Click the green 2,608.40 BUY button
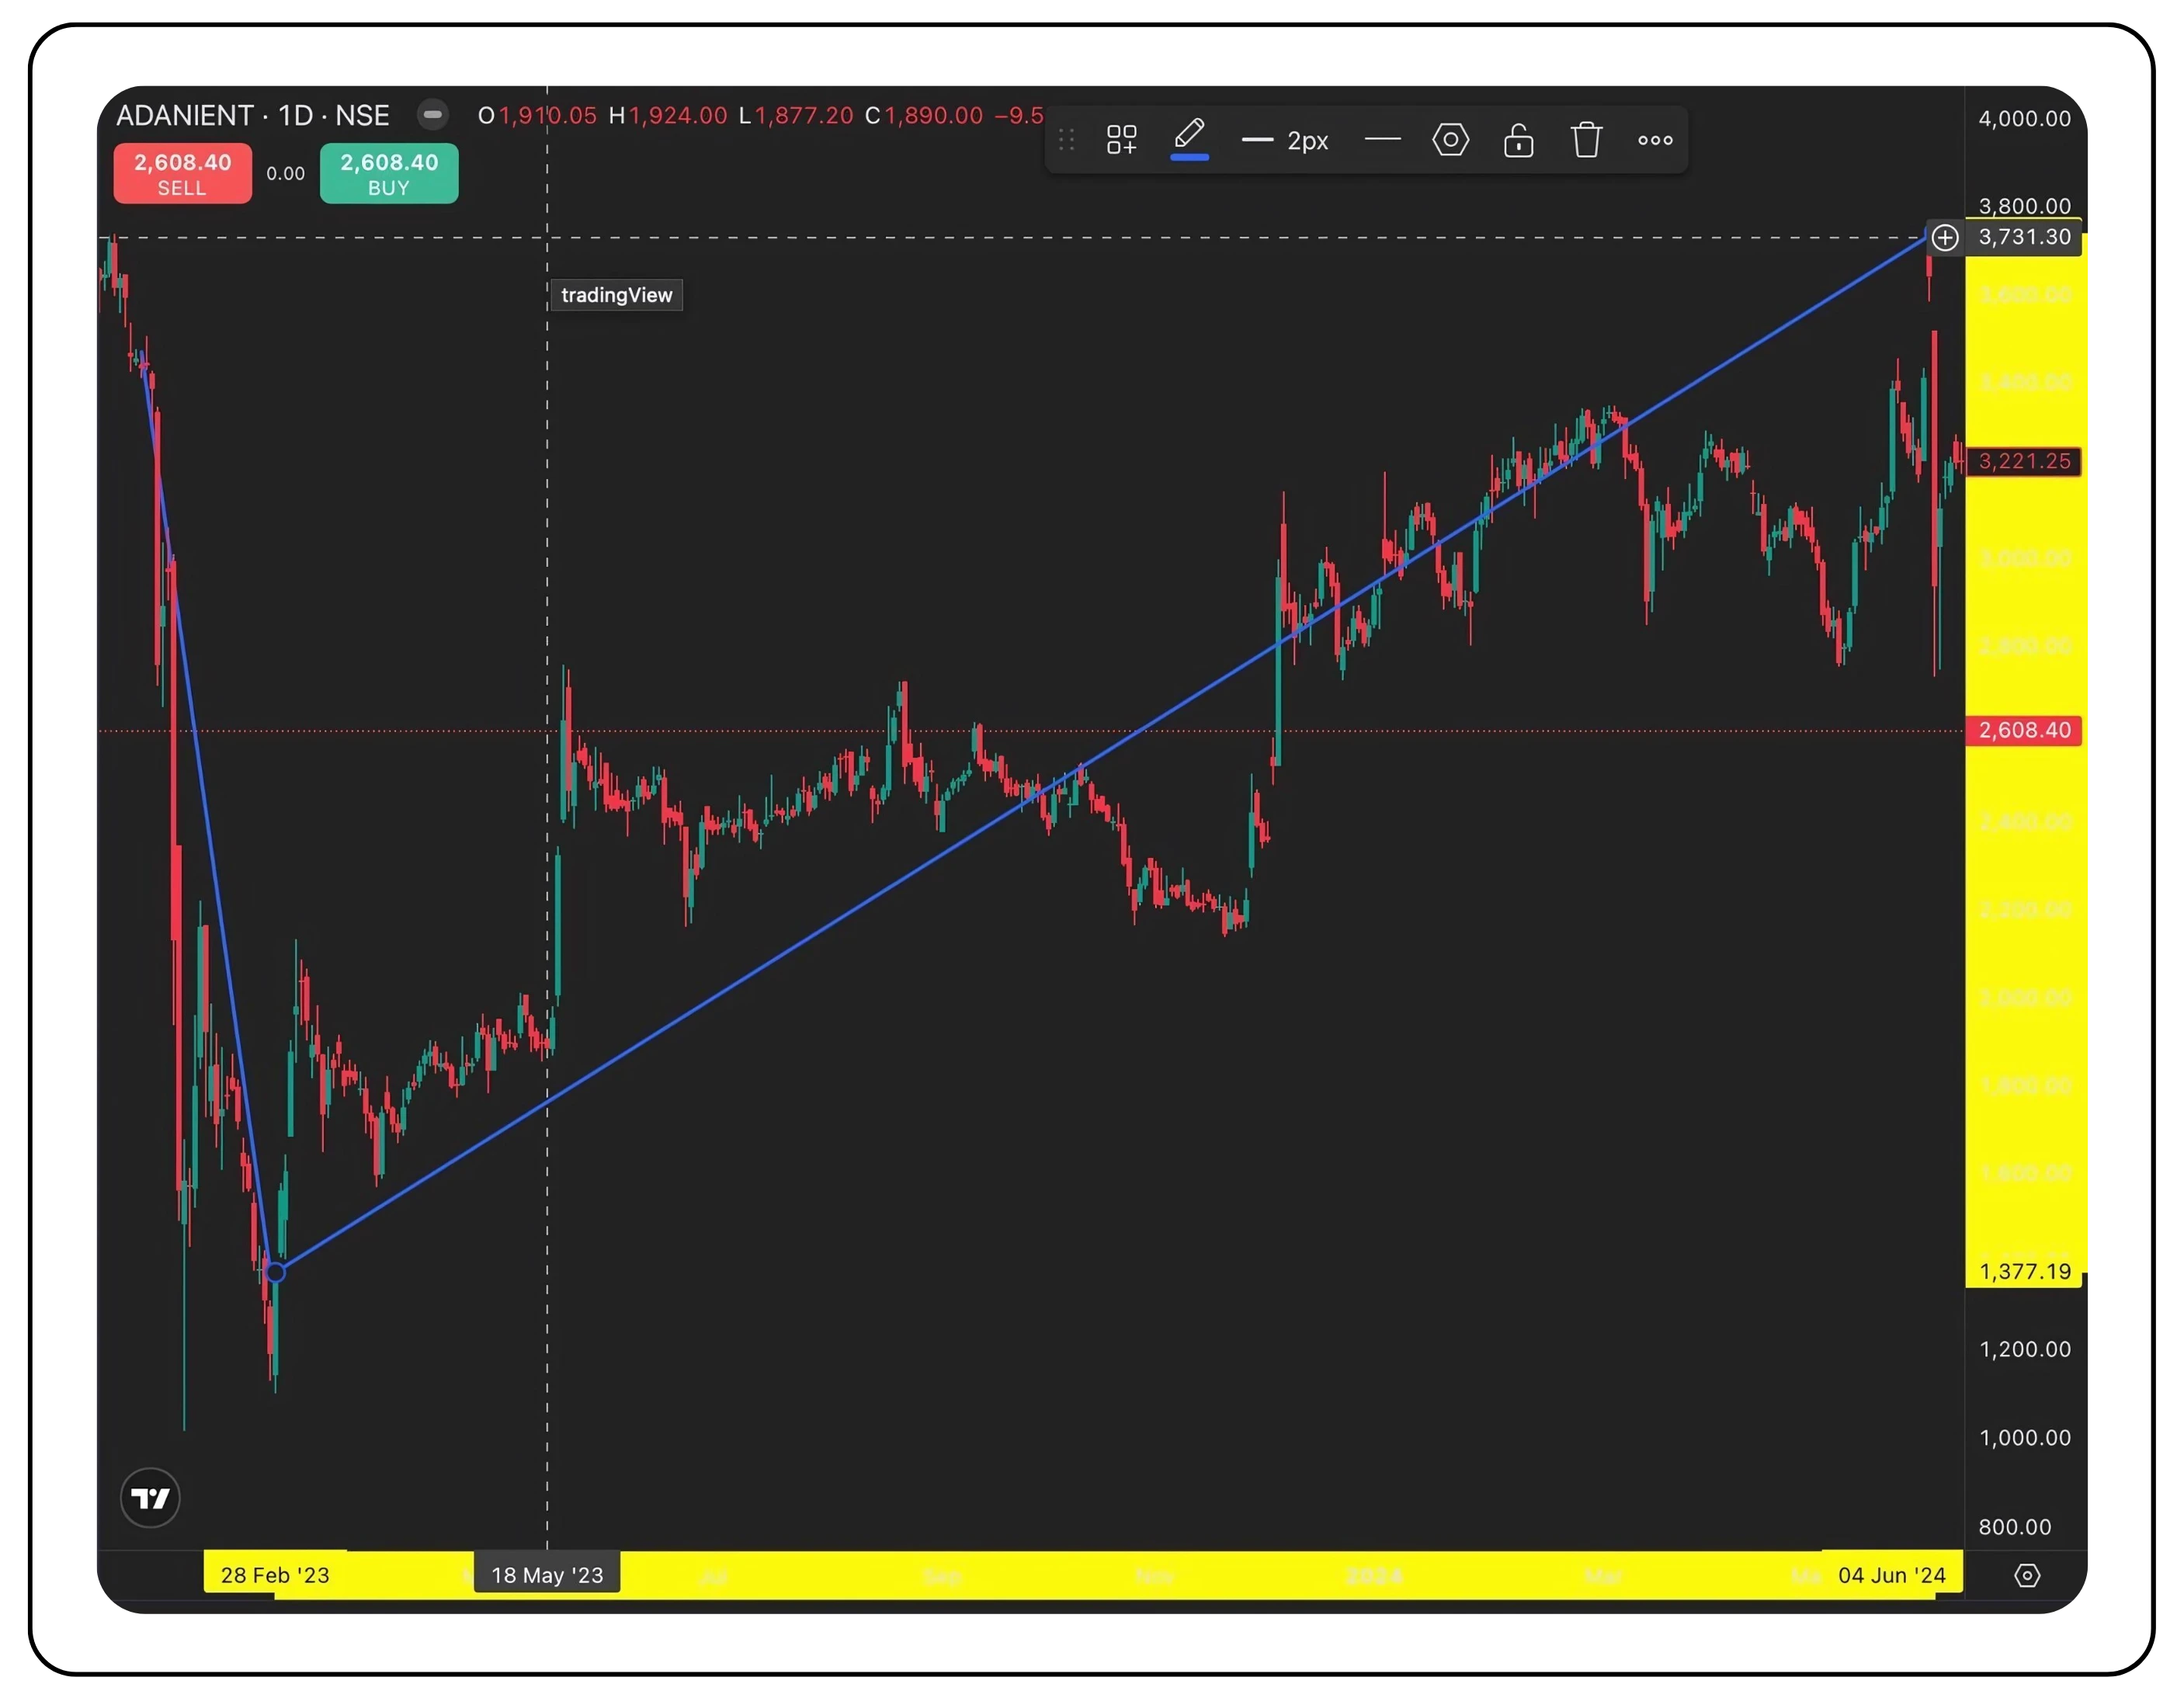2184x1691 pixels. point(389,173)
